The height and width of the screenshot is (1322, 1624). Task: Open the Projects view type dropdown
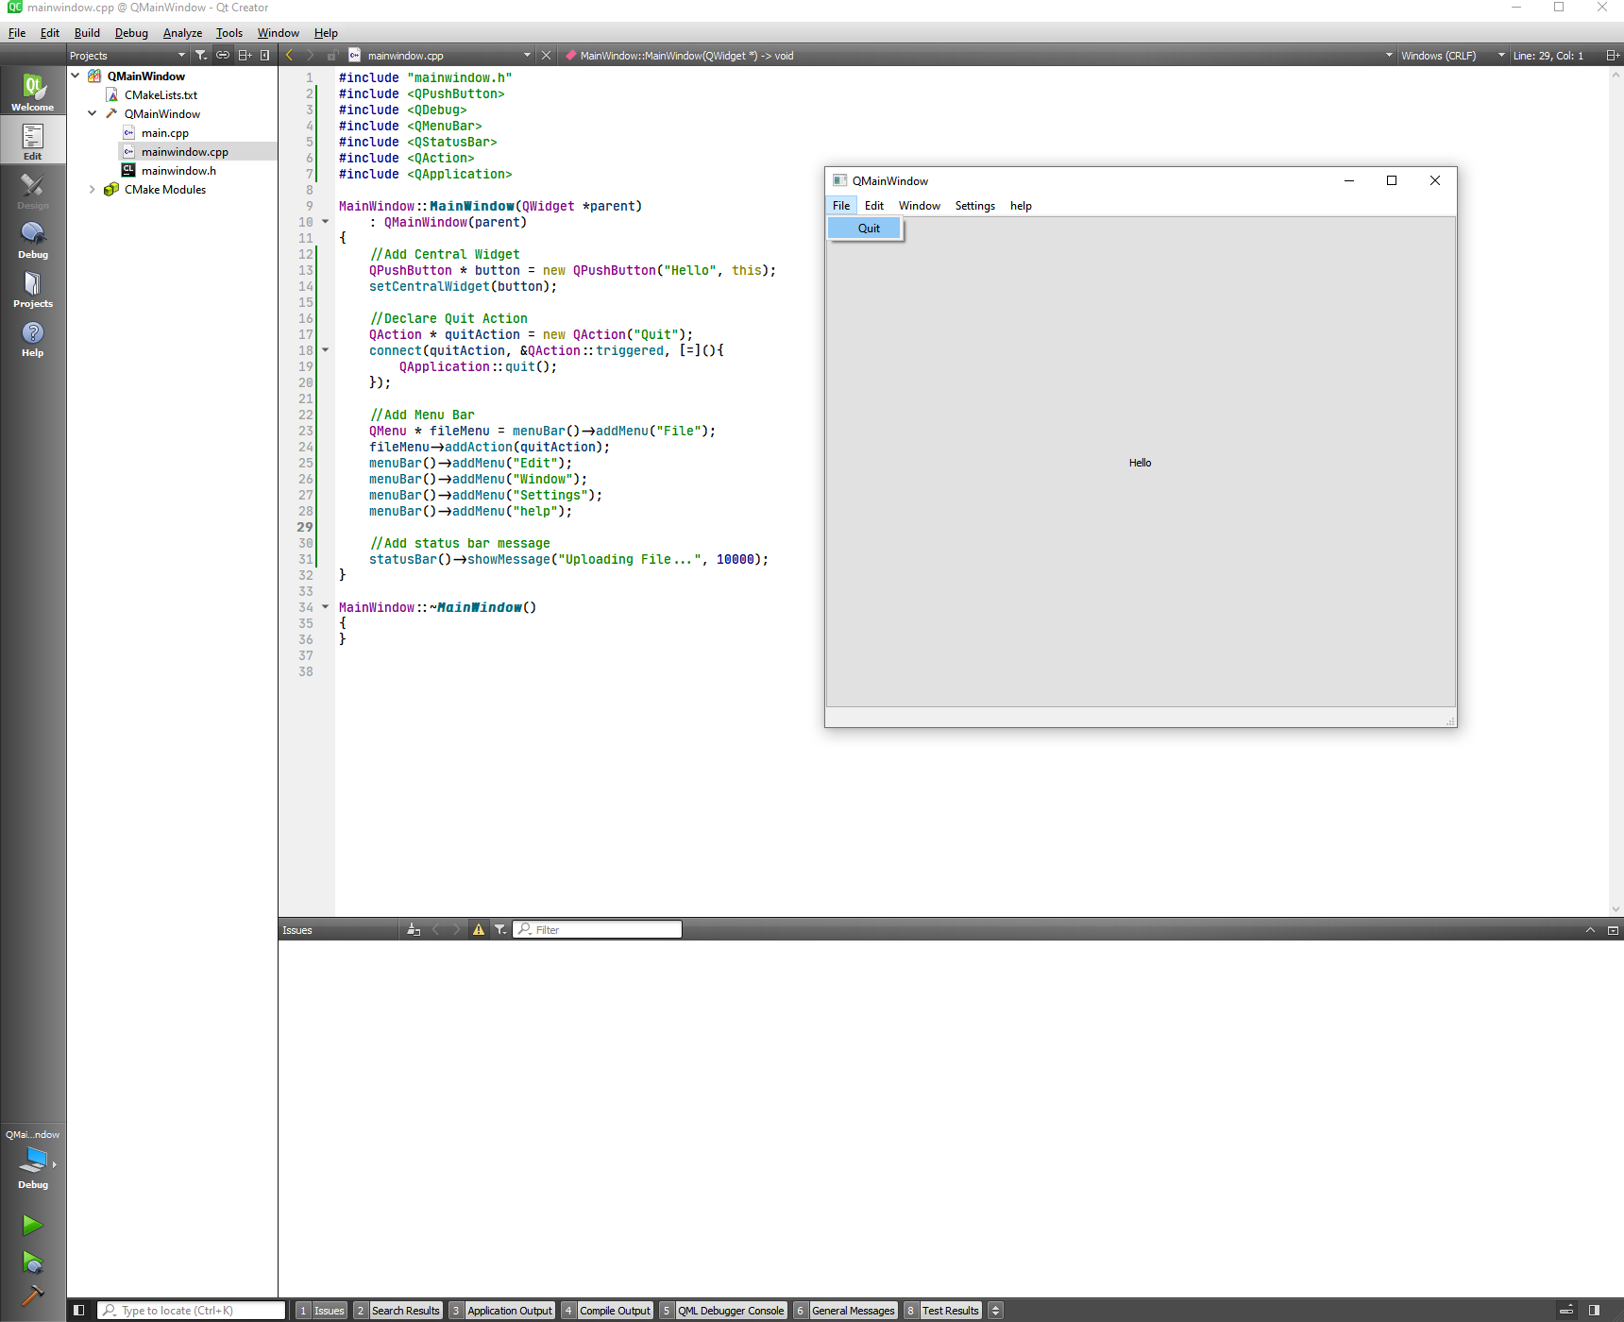pos(127,56)
